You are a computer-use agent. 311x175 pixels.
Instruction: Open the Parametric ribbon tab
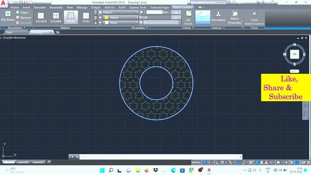(x=56, y=7)
